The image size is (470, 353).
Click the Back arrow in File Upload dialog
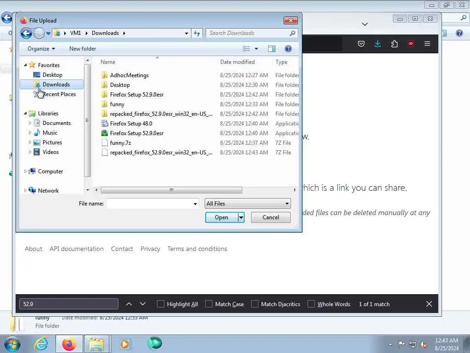26,33
